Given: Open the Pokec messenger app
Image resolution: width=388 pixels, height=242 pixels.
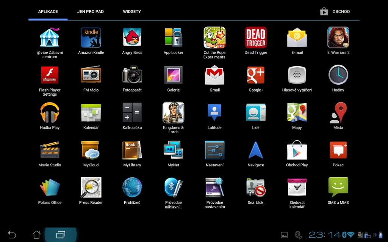Looking at the screenshot, I should coord(338,150).
